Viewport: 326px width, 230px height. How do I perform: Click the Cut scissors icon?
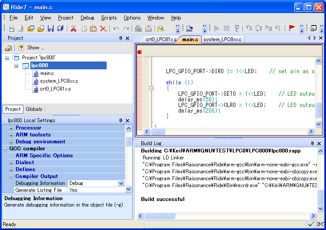[73, 28]
